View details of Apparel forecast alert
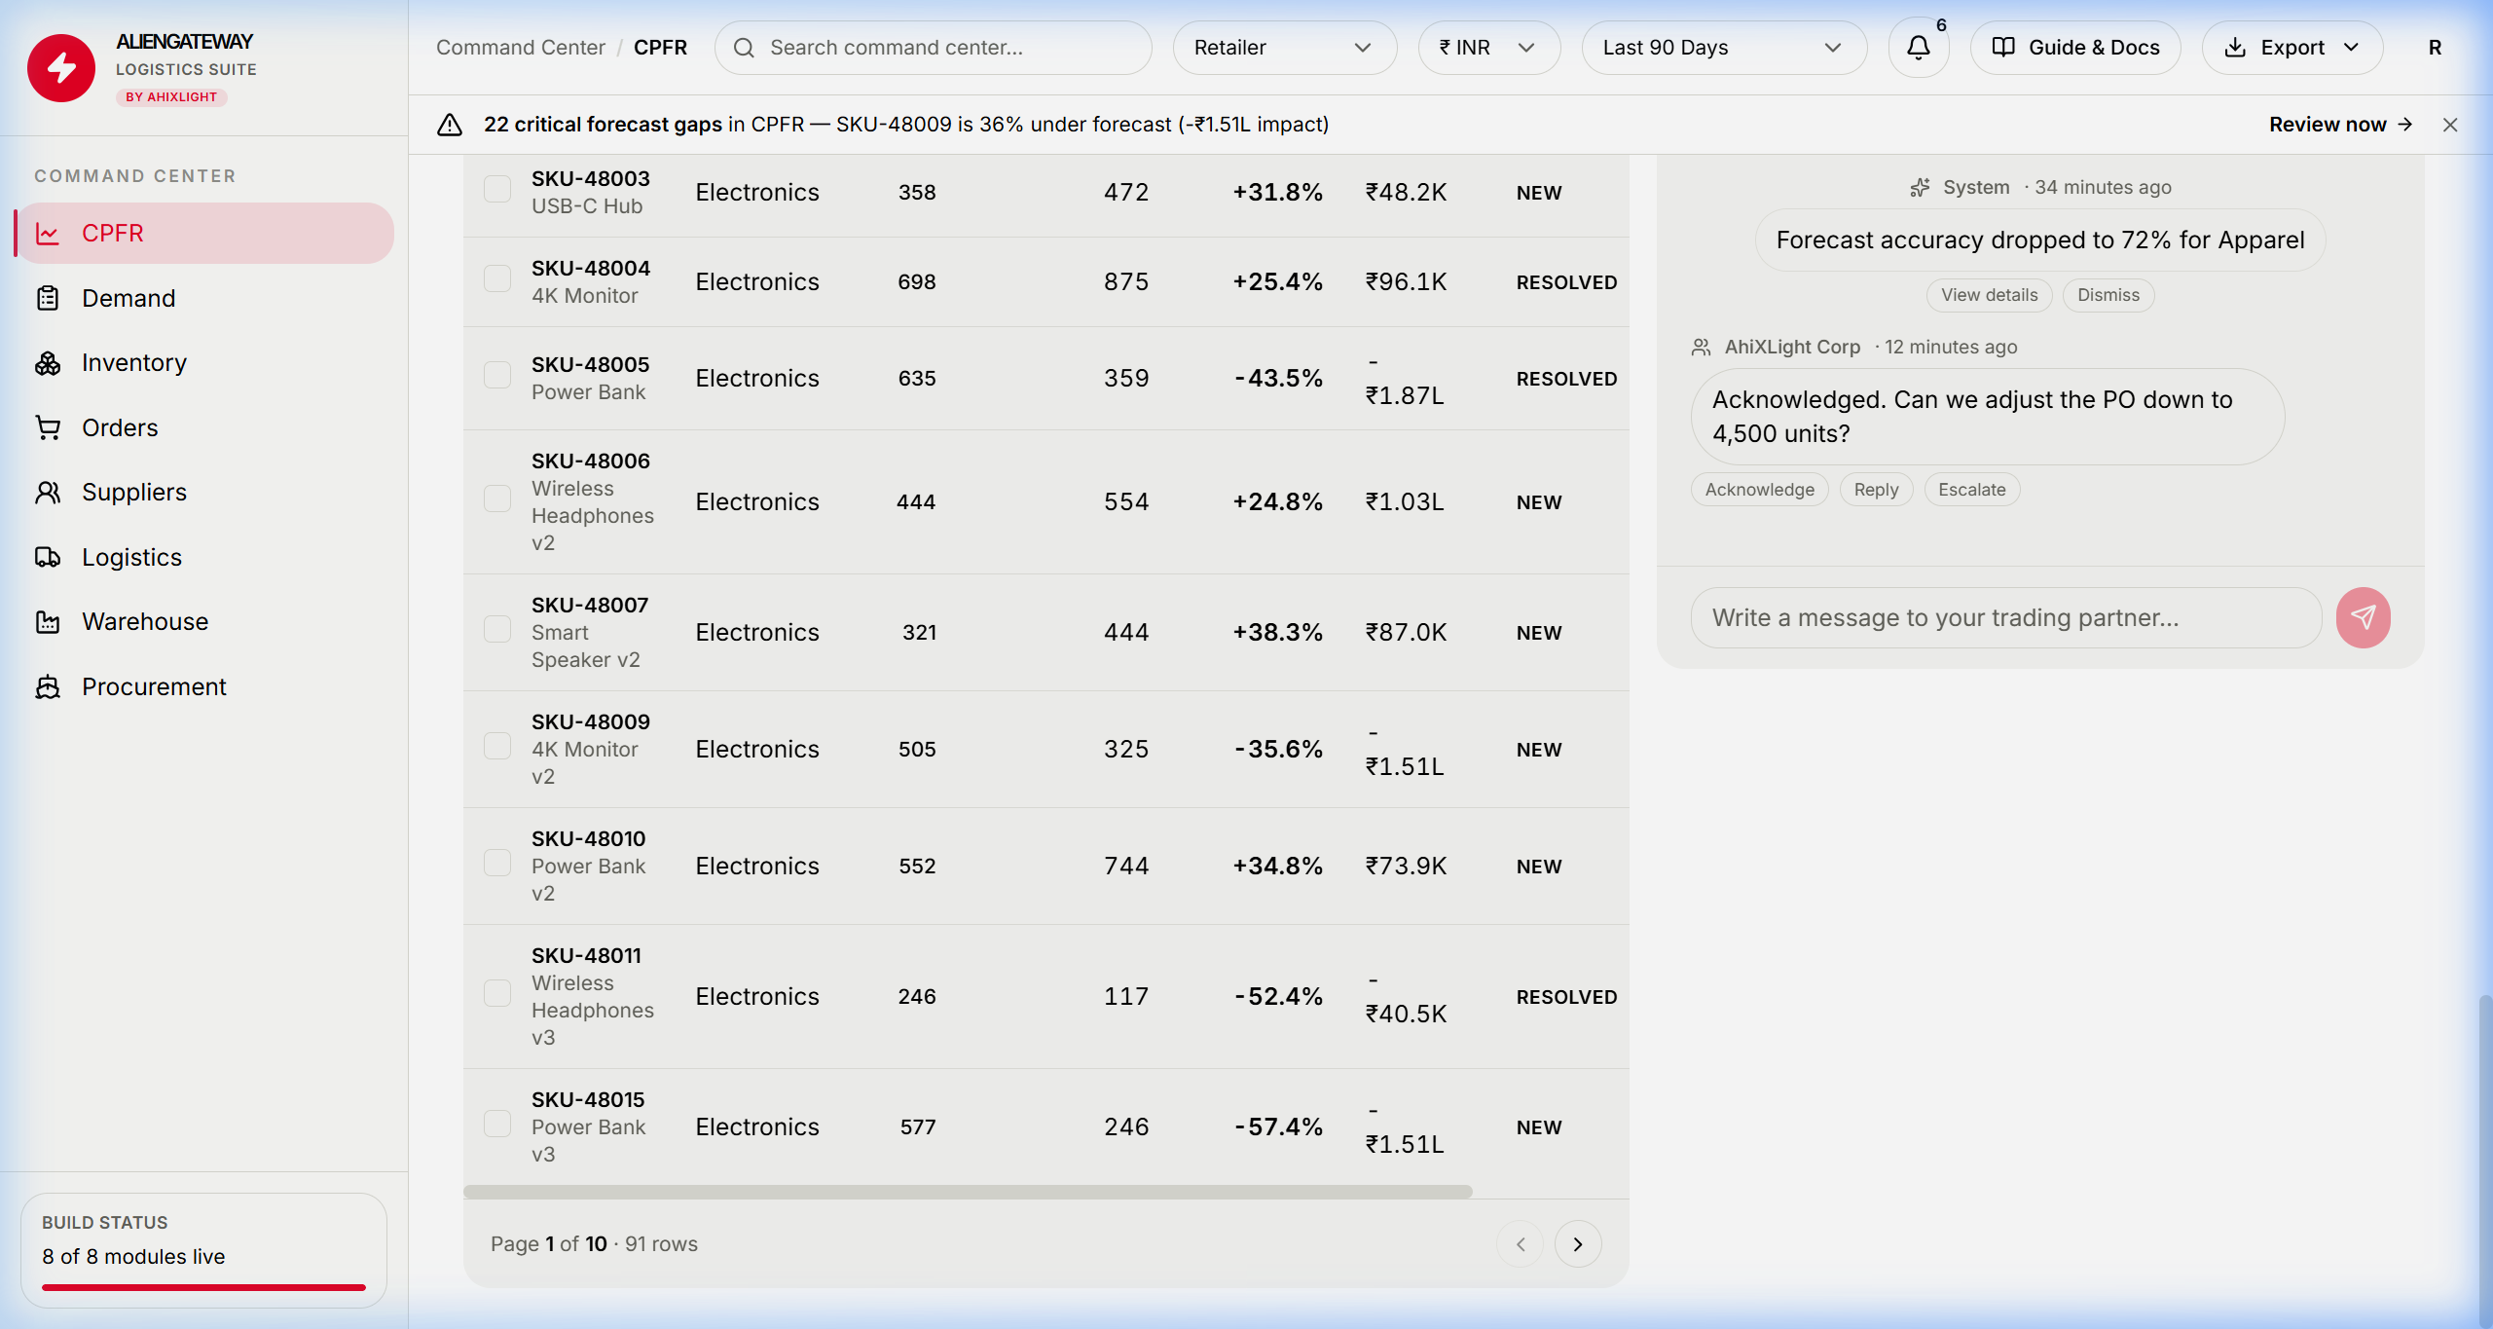The height and width of the screenshot is (1329, 2493). [1989, 295]
